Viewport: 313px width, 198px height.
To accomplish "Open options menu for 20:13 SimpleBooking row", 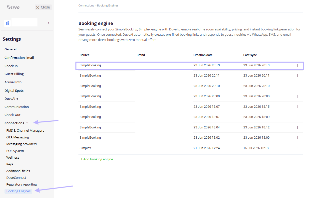I will [298, 65].
